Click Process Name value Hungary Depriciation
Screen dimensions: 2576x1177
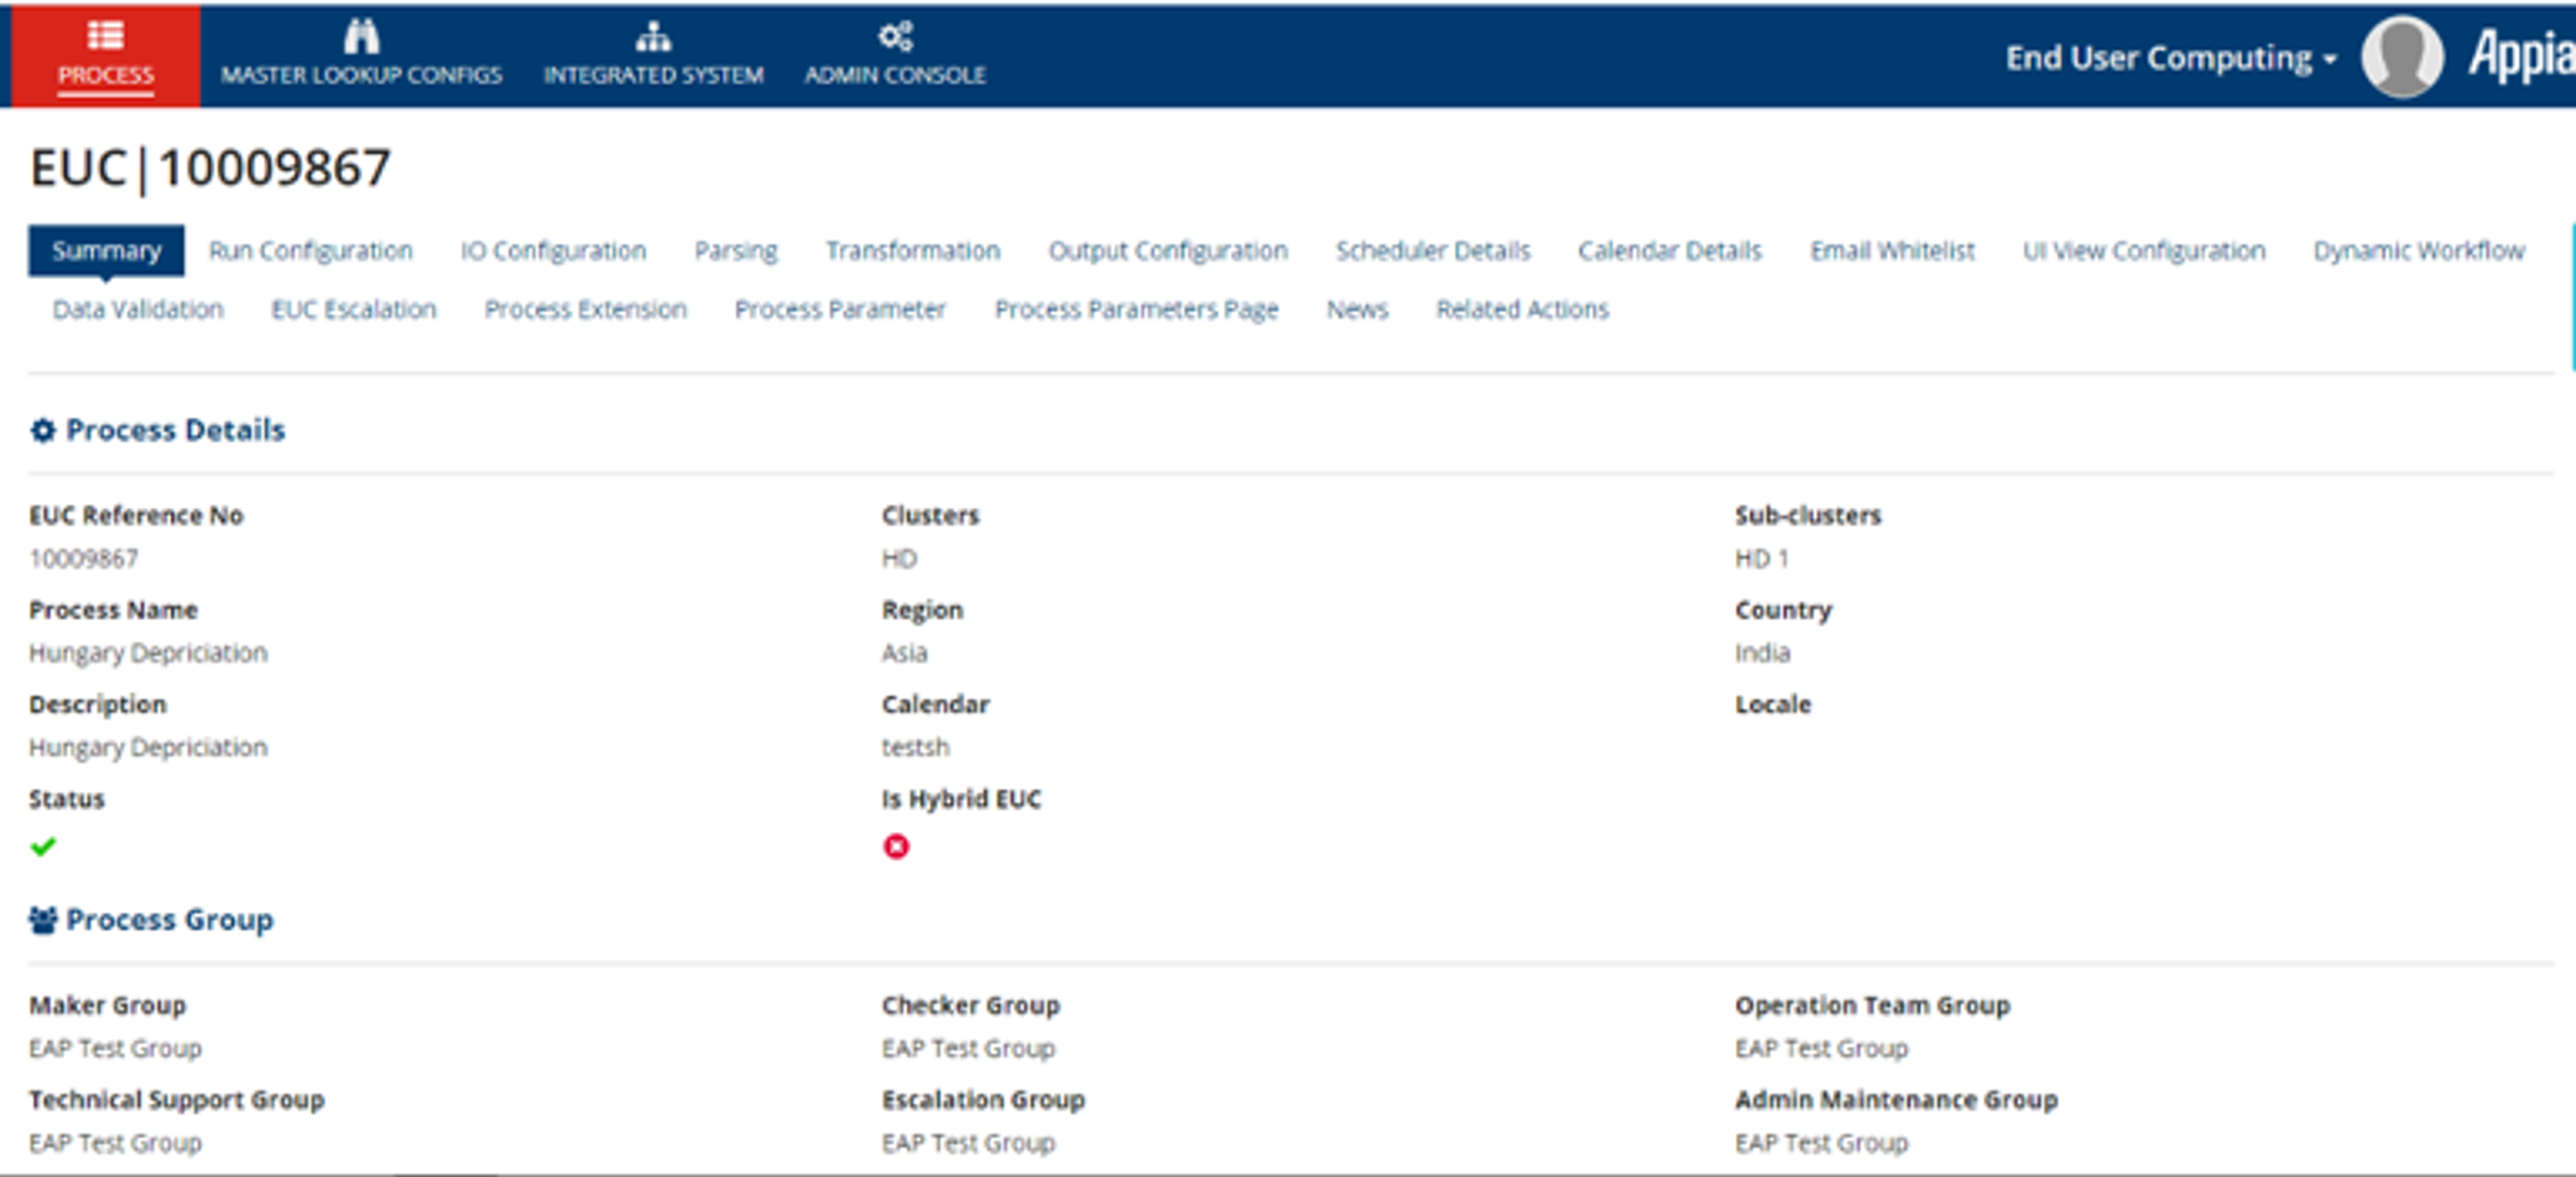click(148, 653)
